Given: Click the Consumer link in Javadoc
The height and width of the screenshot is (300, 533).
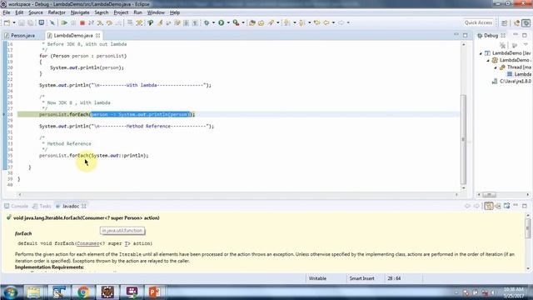Looking at the screenshot, I should pyautogui.click(x=87, y=243).
